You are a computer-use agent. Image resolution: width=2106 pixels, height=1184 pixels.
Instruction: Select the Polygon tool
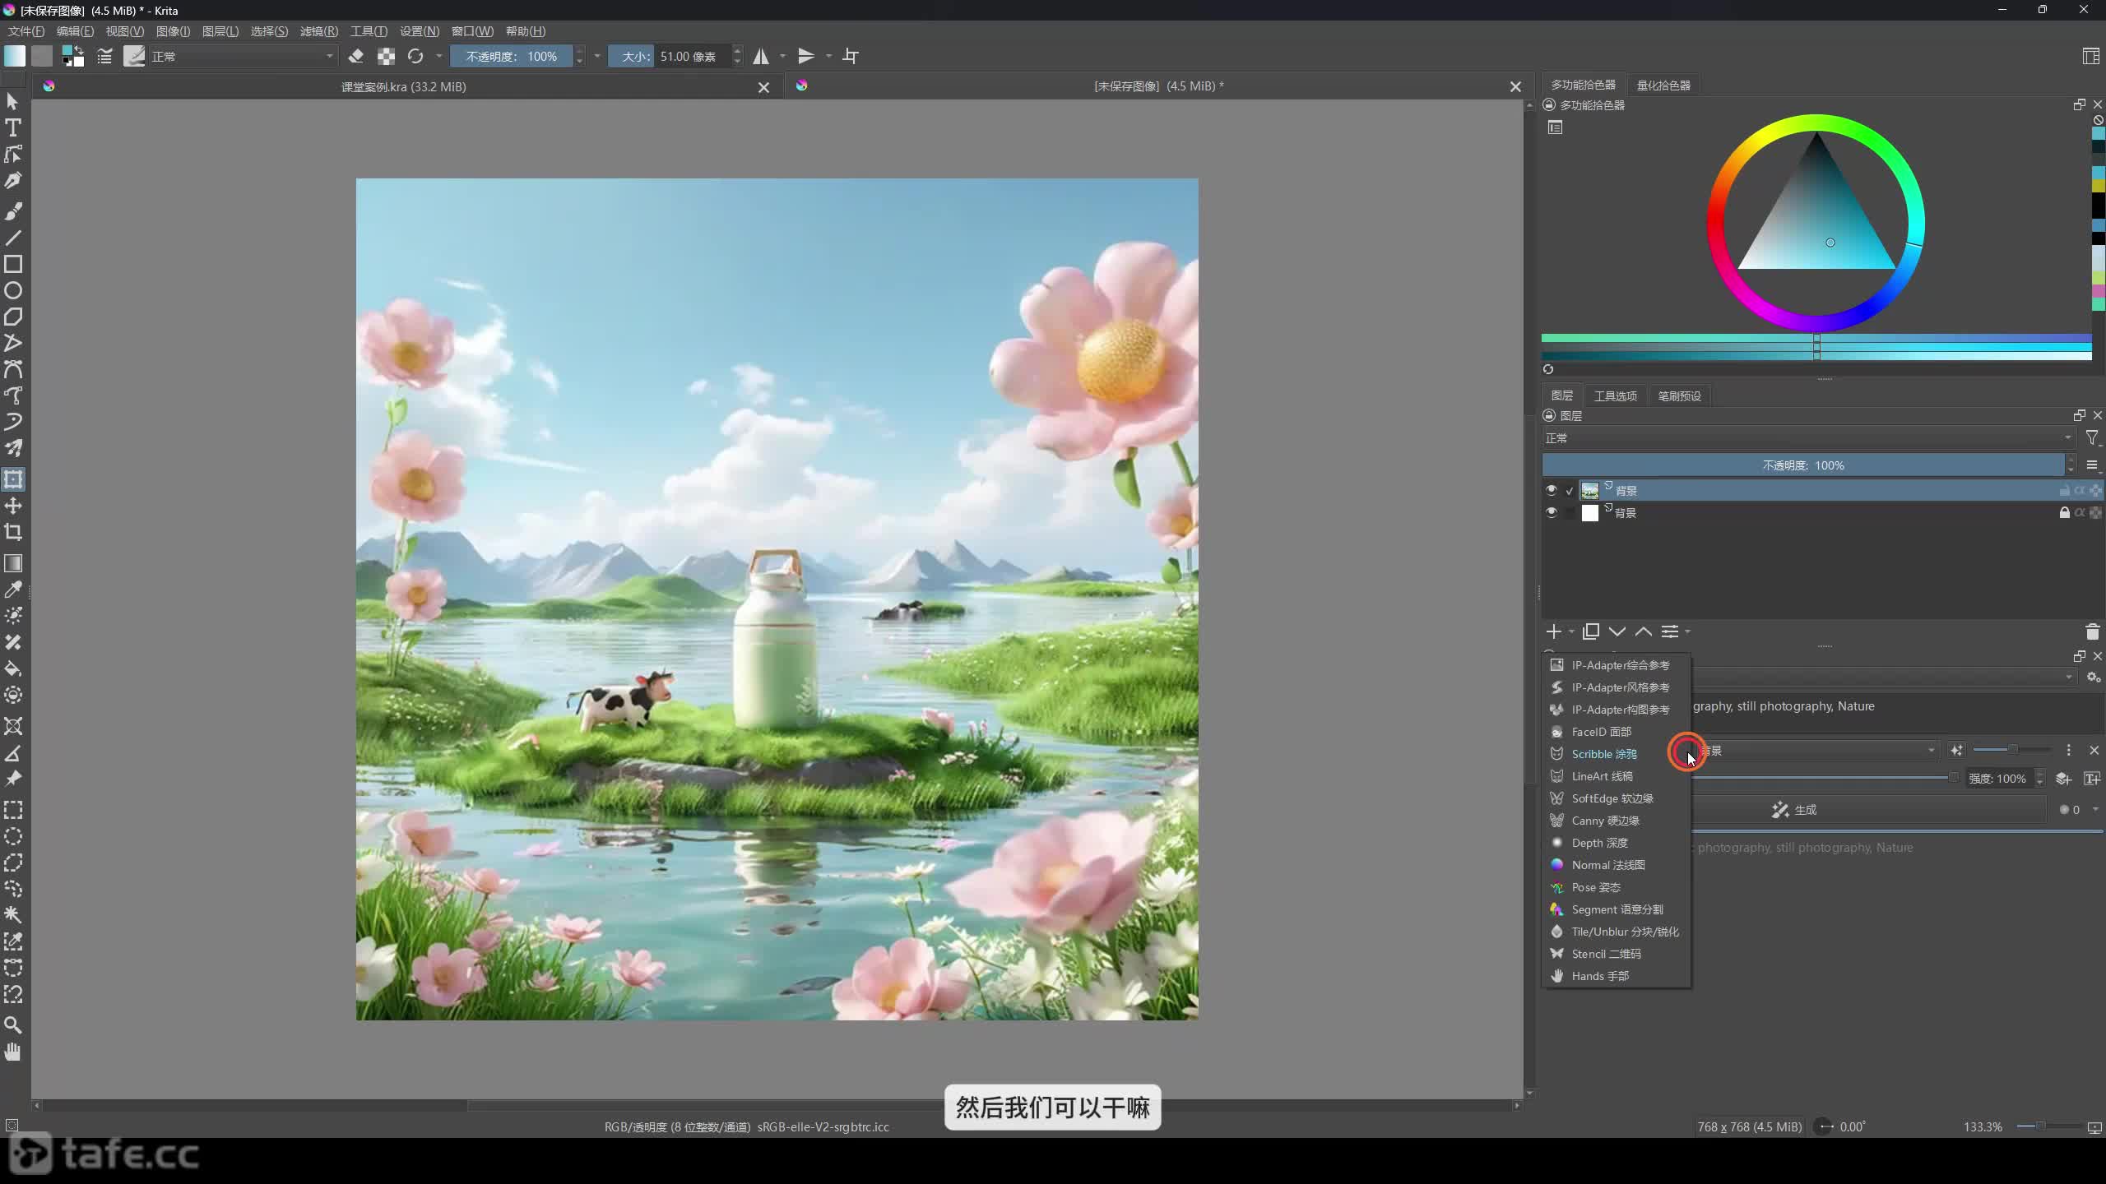pos(13,317)
